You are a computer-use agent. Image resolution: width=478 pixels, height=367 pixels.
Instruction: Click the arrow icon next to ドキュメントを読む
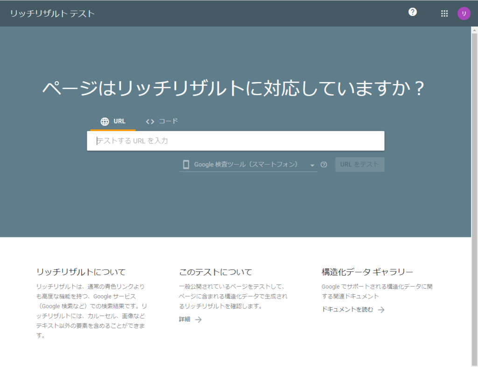coord(381,310)
